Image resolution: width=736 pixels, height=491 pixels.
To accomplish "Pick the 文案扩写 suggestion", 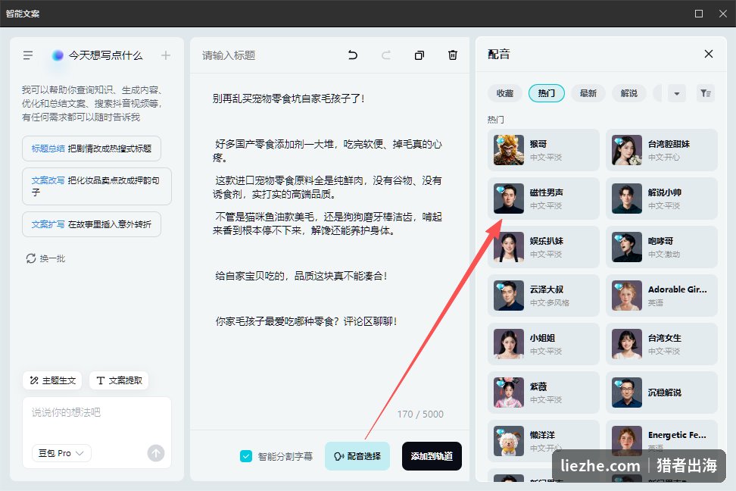I will point(92,224).
